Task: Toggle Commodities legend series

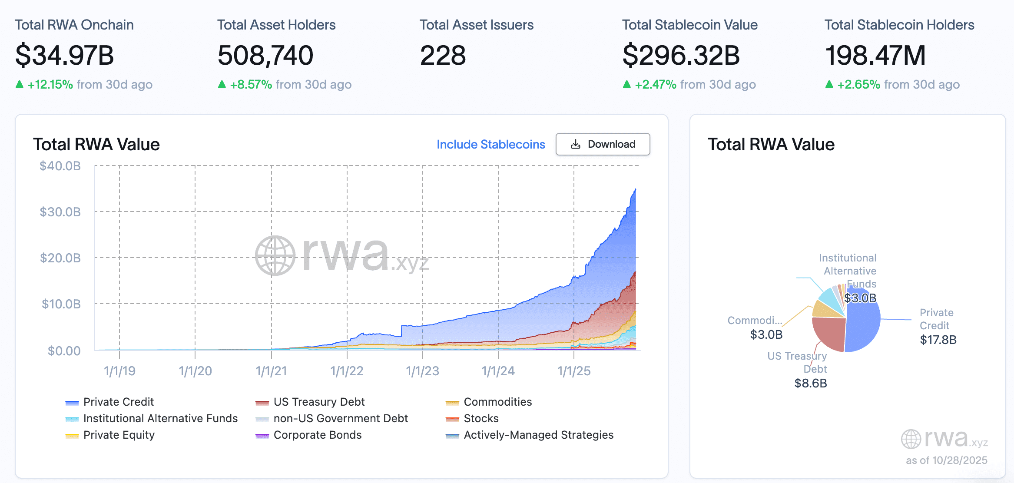Action: click(497, 402)
